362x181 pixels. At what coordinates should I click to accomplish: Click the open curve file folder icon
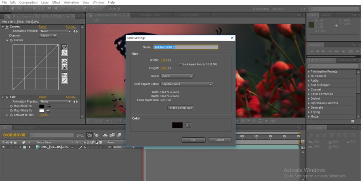pos(65,61)
